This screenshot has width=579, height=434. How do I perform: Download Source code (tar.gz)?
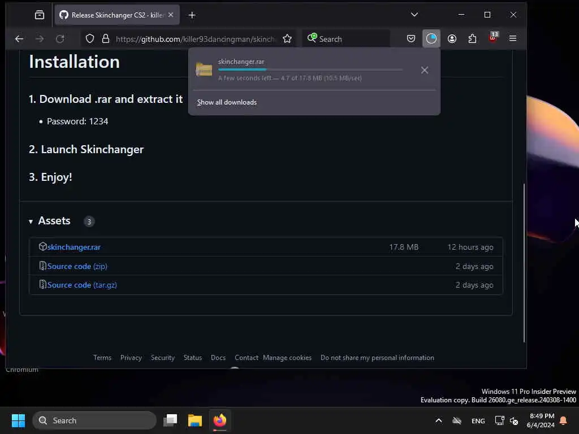[82, 285]
